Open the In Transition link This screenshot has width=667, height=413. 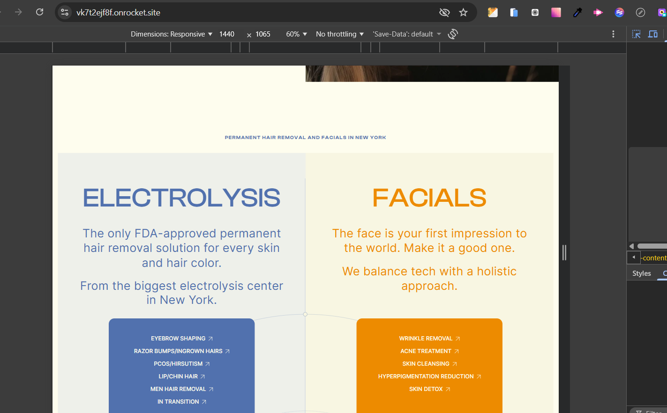click(x=182, y=402)
